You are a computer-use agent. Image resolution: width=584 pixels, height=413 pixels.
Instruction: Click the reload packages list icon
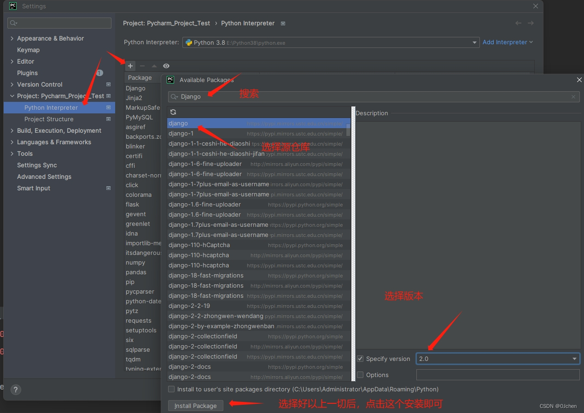click(173, 112)
